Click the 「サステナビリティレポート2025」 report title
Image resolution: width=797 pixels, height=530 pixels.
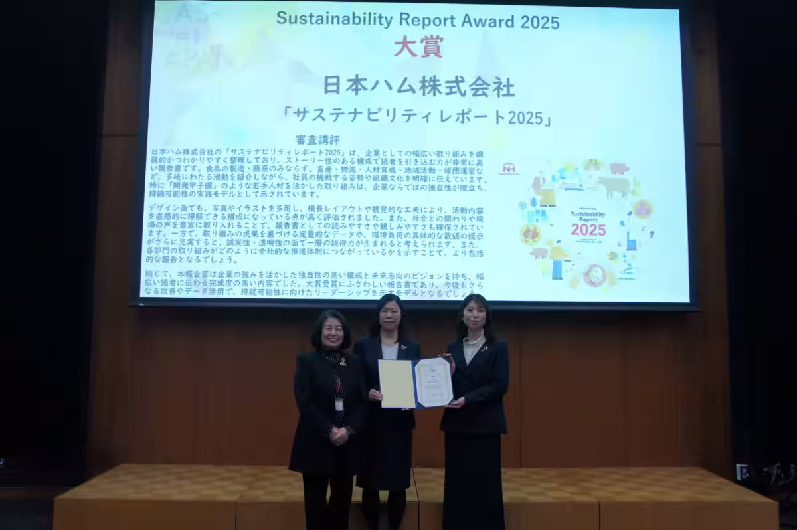pos(418,116)
